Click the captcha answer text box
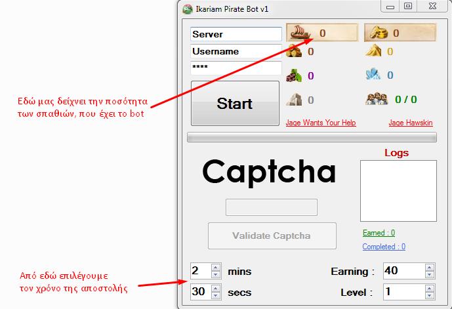Image resolution: width=452 pixels, height=309 pixels. click(x=272, y=207)
